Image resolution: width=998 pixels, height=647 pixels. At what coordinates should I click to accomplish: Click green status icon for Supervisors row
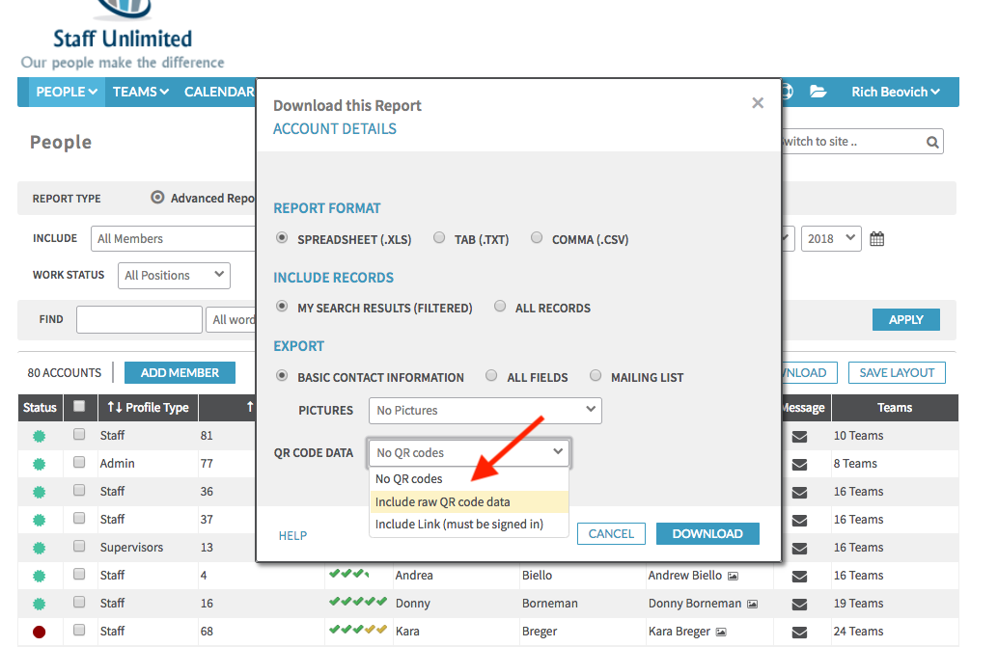39,548
